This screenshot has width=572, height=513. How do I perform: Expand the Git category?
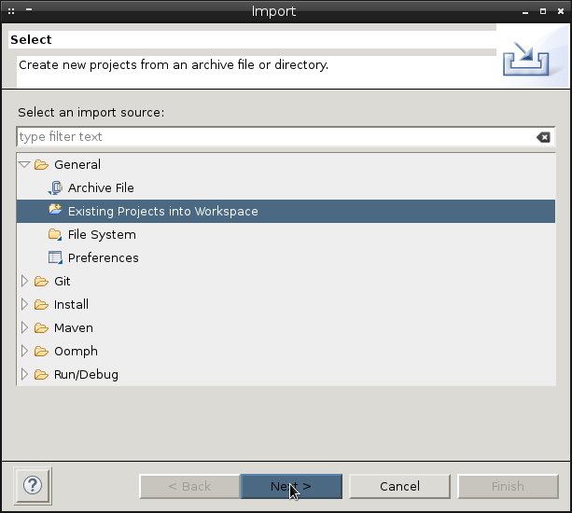click(24, 281)
